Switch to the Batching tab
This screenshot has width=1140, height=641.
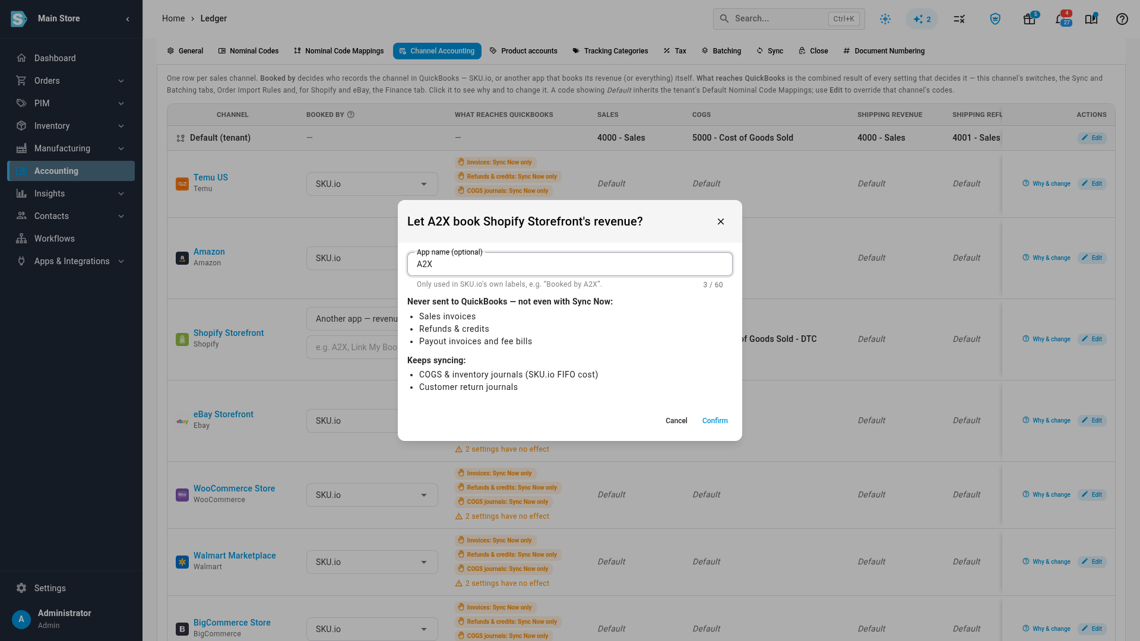coord(721,51)
